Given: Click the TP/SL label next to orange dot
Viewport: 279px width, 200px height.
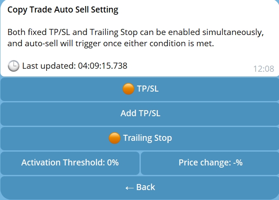Looking at the screenshot, I should tap(148, 89).
